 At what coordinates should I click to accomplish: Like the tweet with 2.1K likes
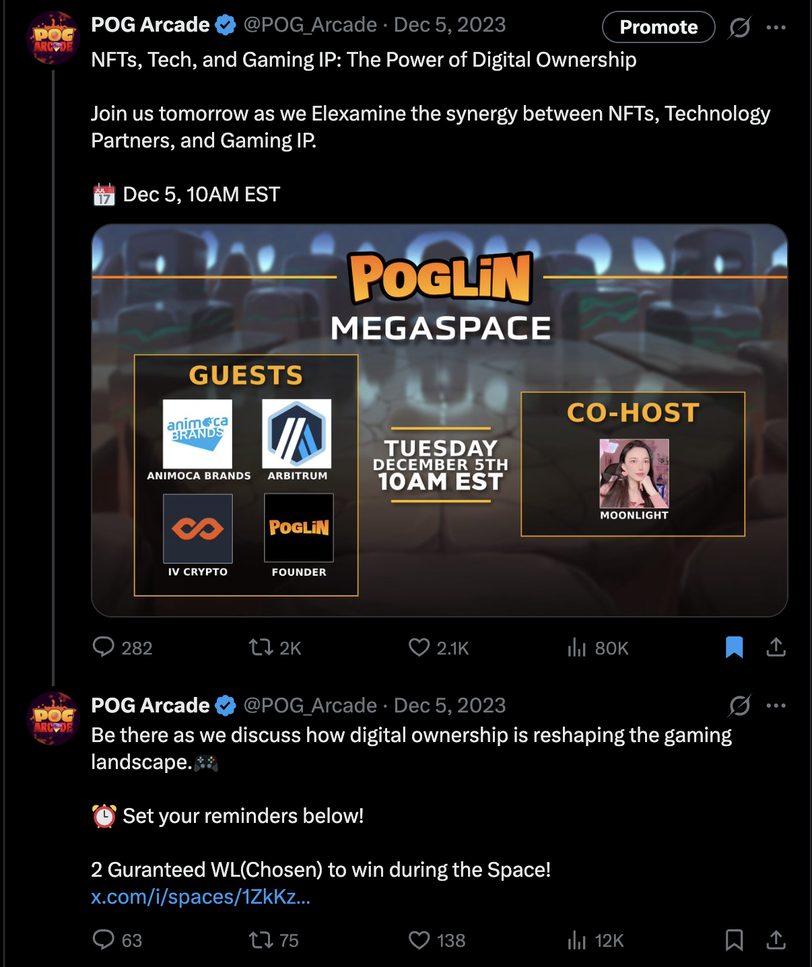438,648
